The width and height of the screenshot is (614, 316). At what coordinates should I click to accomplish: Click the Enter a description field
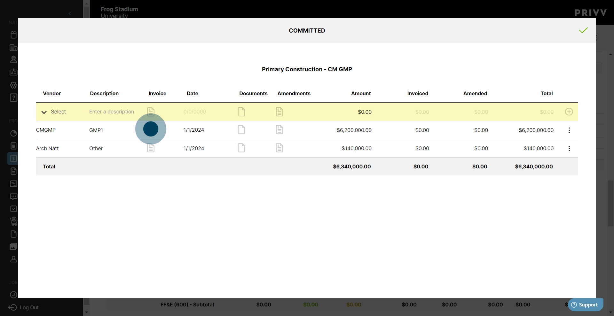(112, 112)
